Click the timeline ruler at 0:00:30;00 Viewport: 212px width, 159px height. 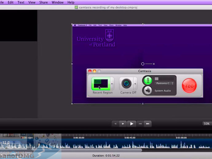click(79, 138)
